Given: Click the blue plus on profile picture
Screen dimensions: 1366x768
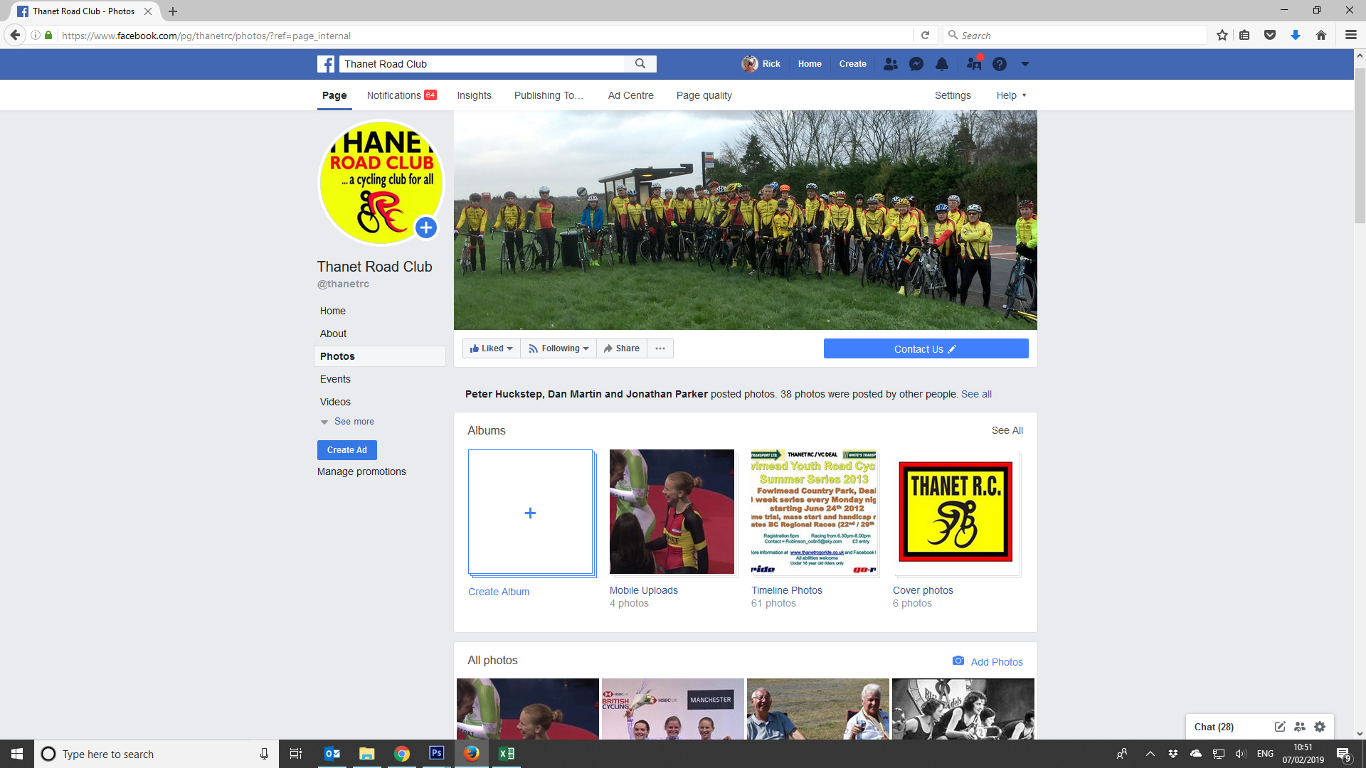Looking at the screenshot, I should pos(426,228).
